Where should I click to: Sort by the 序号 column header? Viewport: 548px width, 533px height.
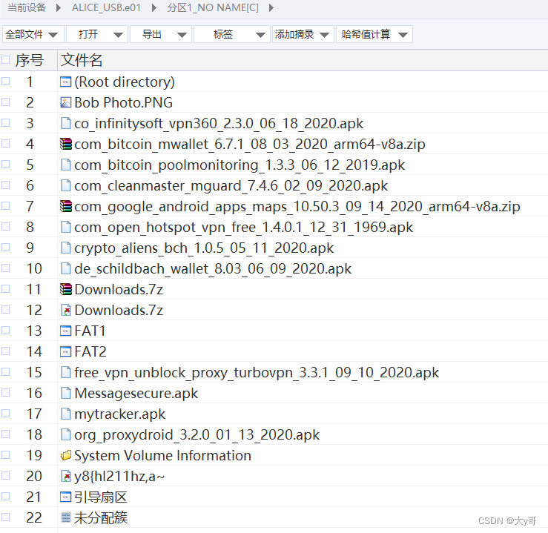(x=30, y=60)
